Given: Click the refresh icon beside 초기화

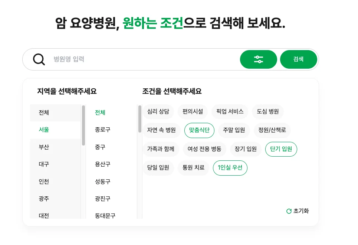Looking at the screenshot, I should coord(289,211).
